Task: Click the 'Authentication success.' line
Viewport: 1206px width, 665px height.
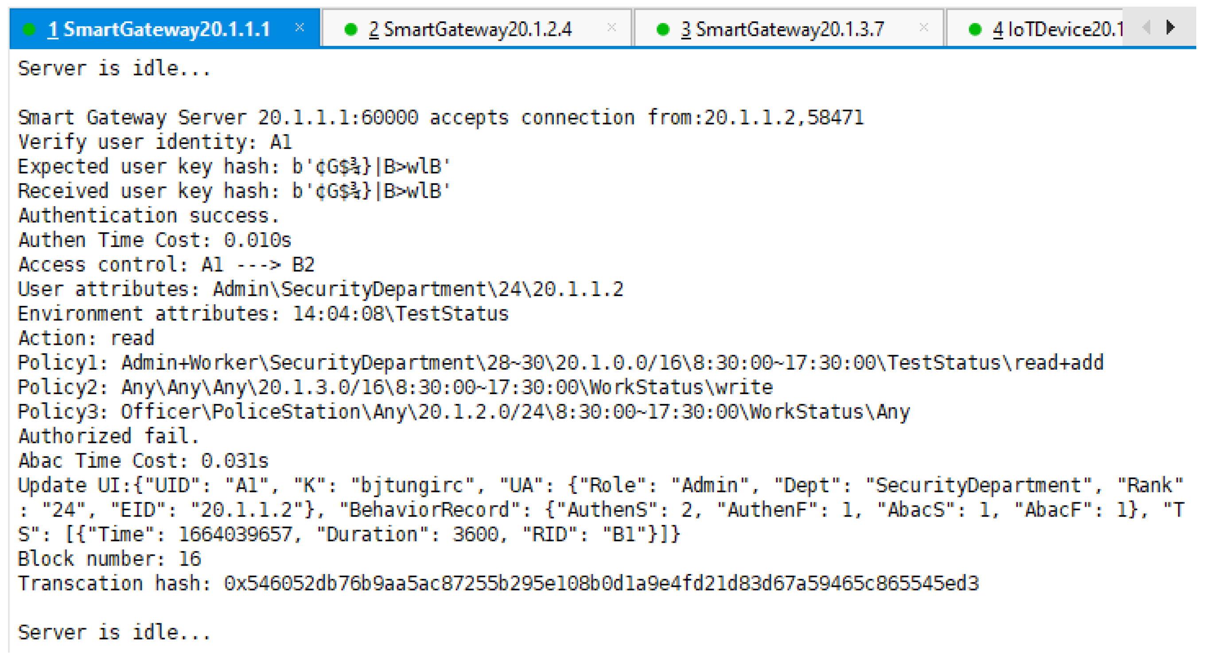Action: pos(148,215)
